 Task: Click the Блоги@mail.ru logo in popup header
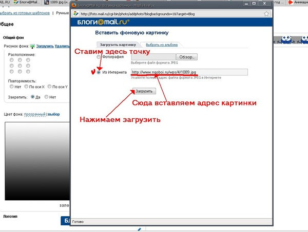tap(103, 22)
